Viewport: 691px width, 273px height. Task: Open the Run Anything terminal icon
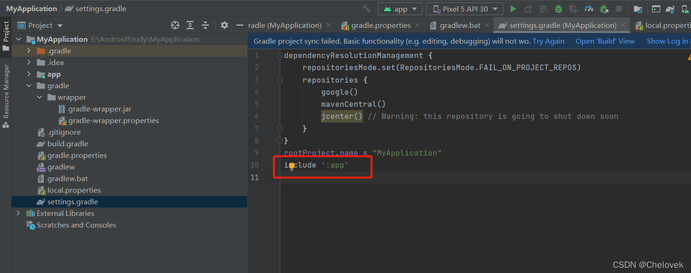point(656,9)
